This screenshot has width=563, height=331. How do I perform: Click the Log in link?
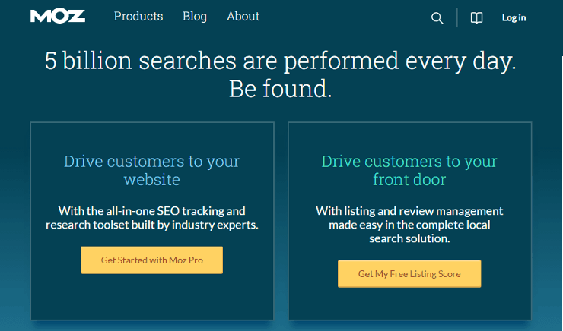514,18
